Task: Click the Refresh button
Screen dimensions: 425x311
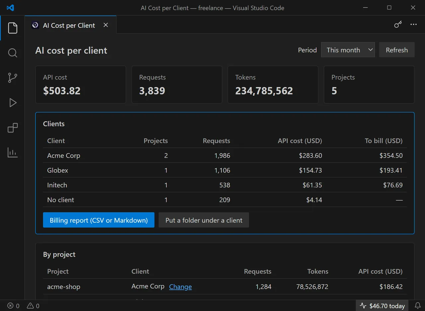Action: coord(397,50)
